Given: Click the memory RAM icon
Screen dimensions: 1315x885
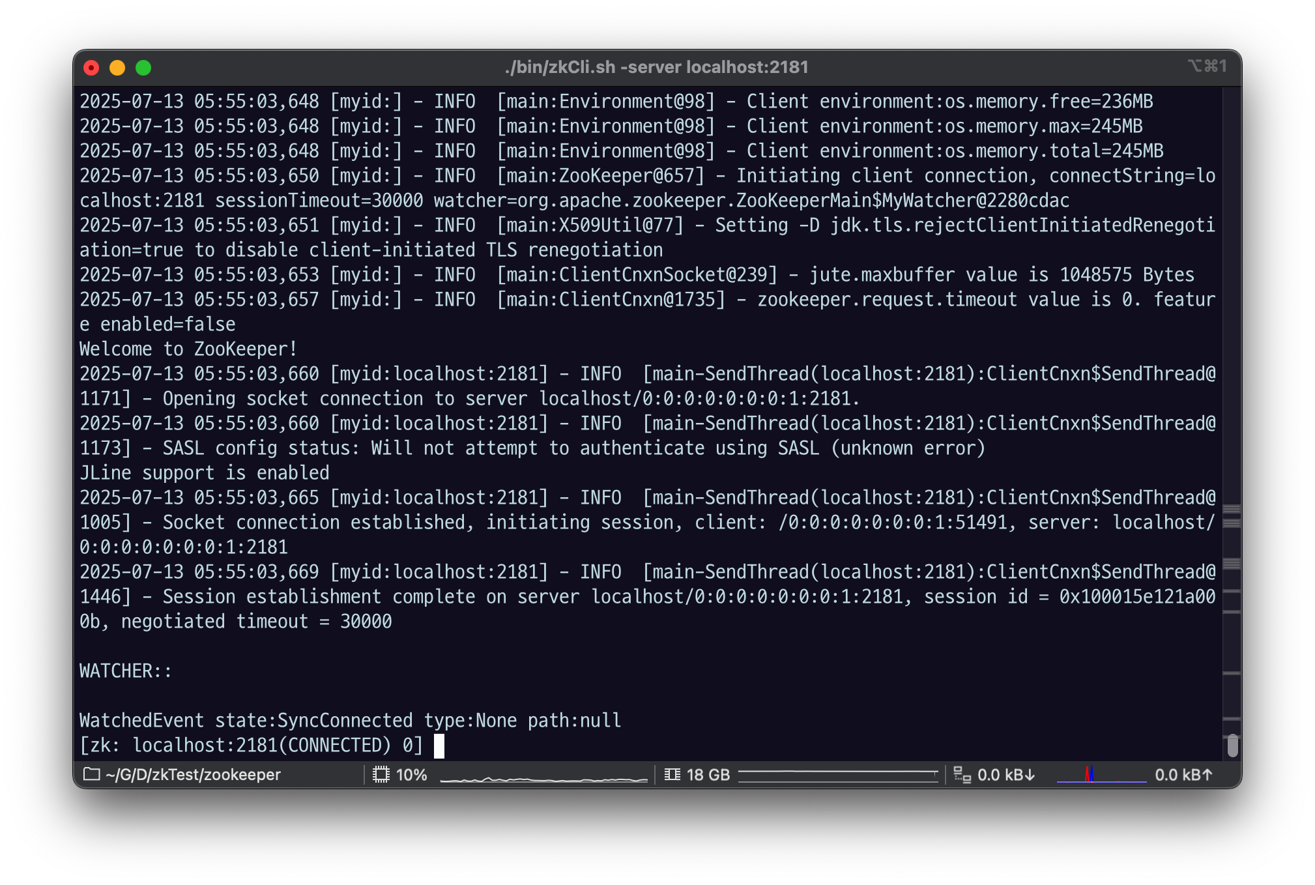Looking at the screenshot, I should click(x=672, y=775).
